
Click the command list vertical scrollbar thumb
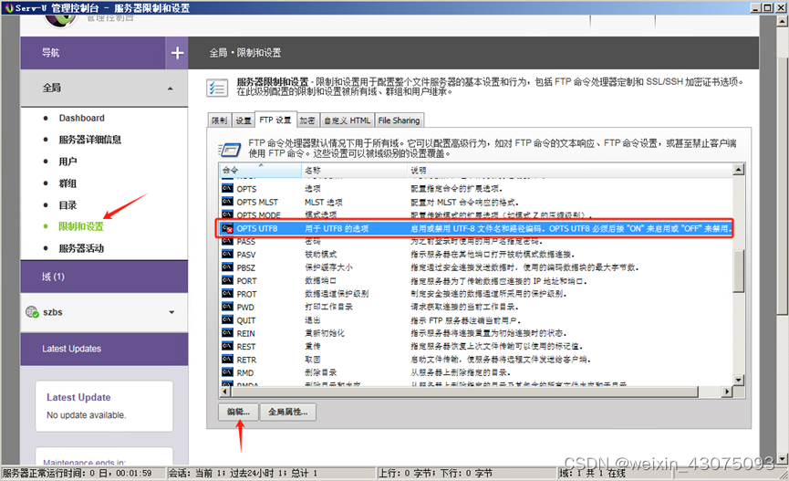[738, 270]
